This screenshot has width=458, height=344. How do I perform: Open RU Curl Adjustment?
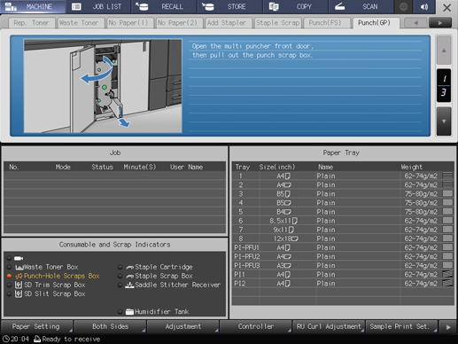pos(329,327)
